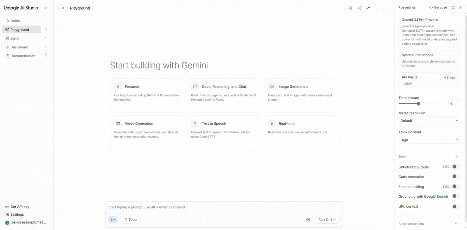Click the compare mode arrows icon
Viewport: 467px width, 230px height.
coord(368,8)
